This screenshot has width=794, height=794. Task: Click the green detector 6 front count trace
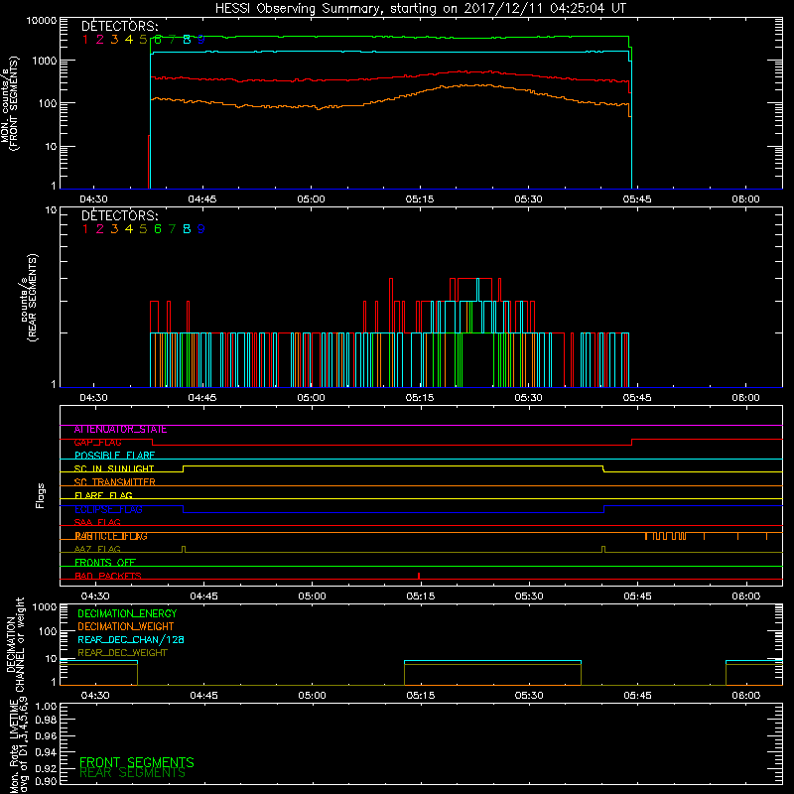pos(390,37)
